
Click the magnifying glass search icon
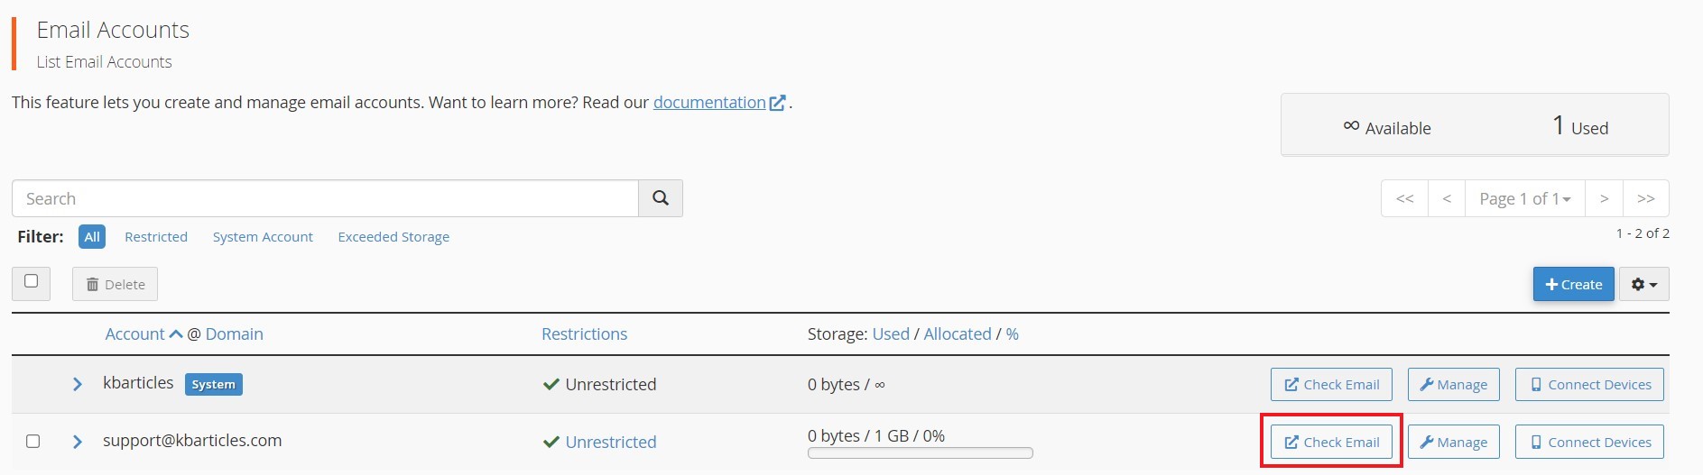661,198
